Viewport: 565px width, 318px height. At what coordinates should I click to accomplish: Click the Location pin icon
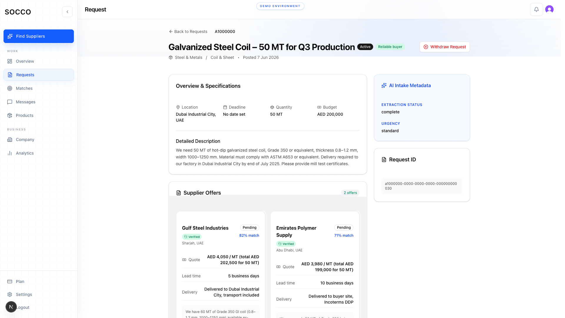pos(178,107)
